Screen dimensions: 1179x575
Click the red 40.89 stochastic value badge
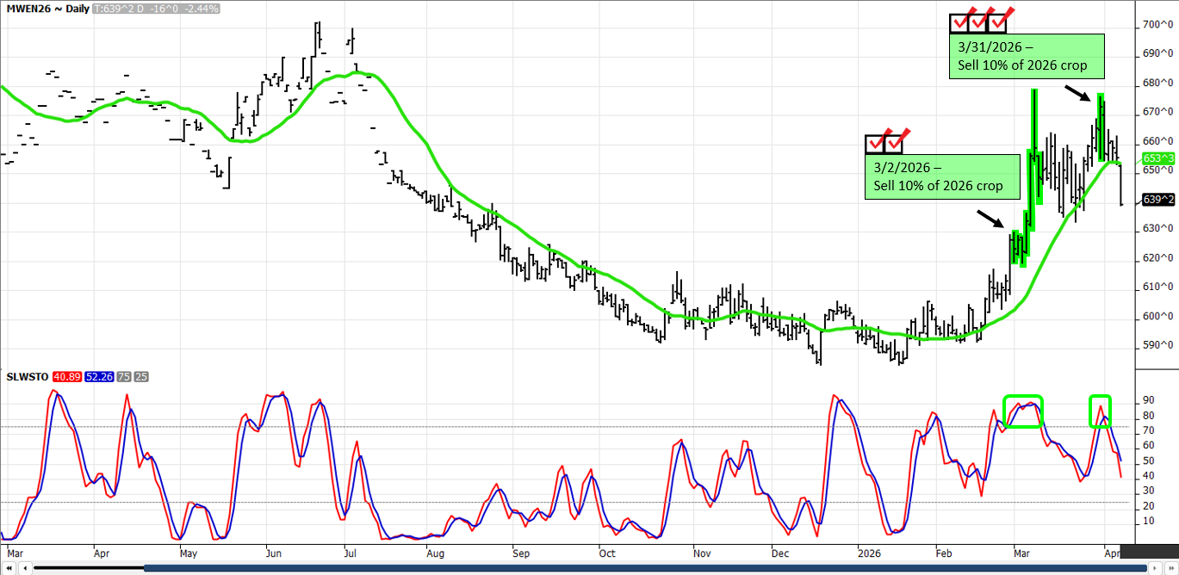coord(66,376)
